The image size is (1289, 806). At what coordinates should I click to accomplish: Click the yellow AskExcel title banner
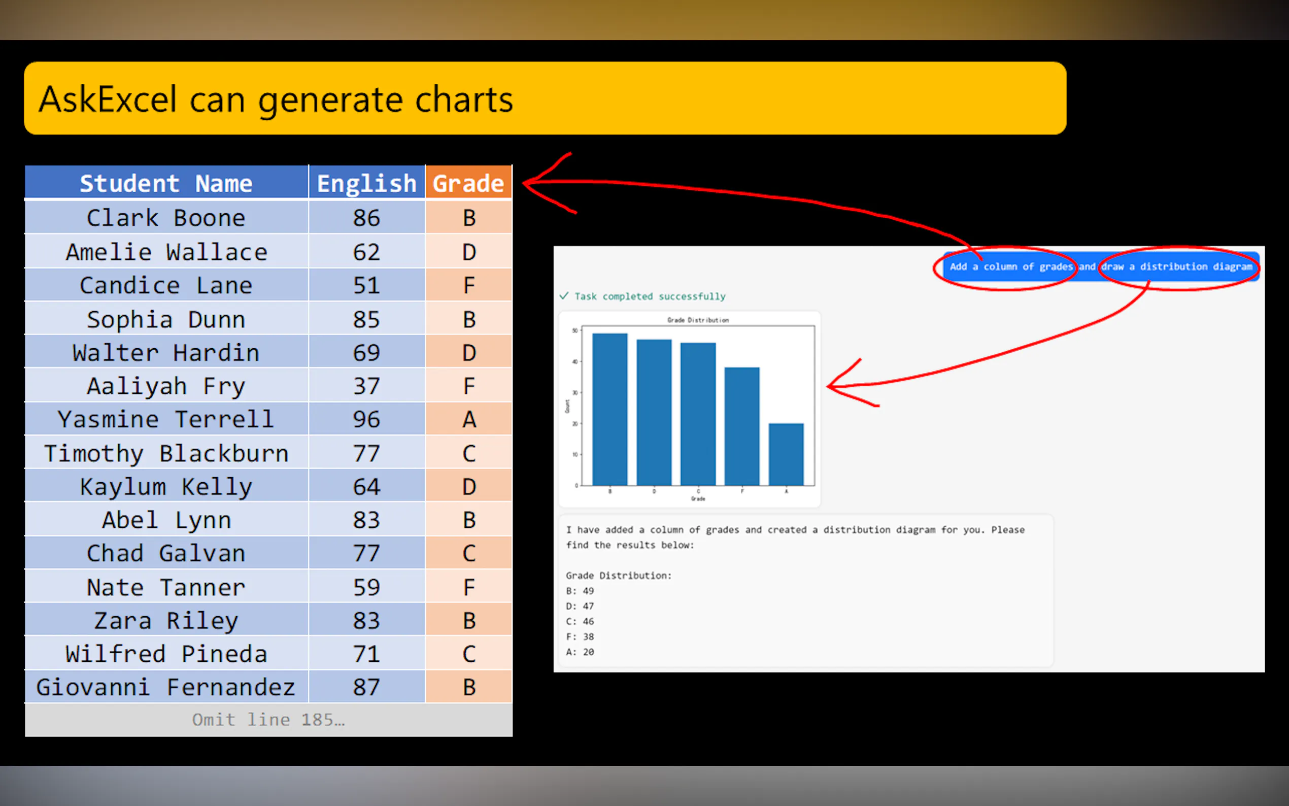(x=545, y=98)
